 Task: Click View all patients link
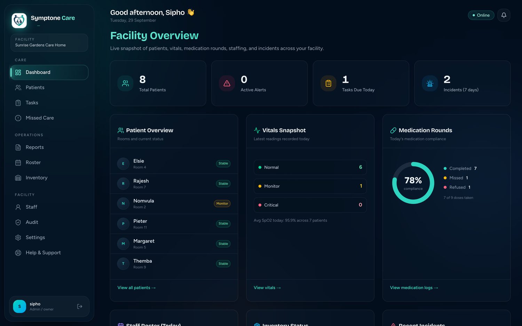click(136, 288)
